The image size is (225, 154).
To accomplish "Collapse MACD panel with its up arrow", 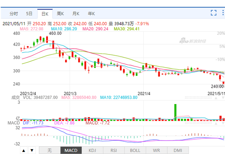I will click(216, 123).
